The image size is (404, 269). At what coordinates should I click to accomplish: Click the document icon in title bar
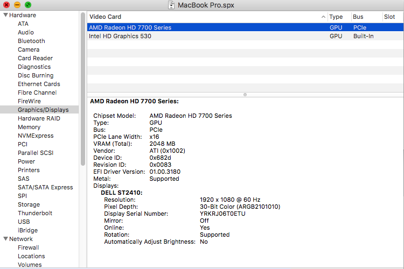pos(172,5)
